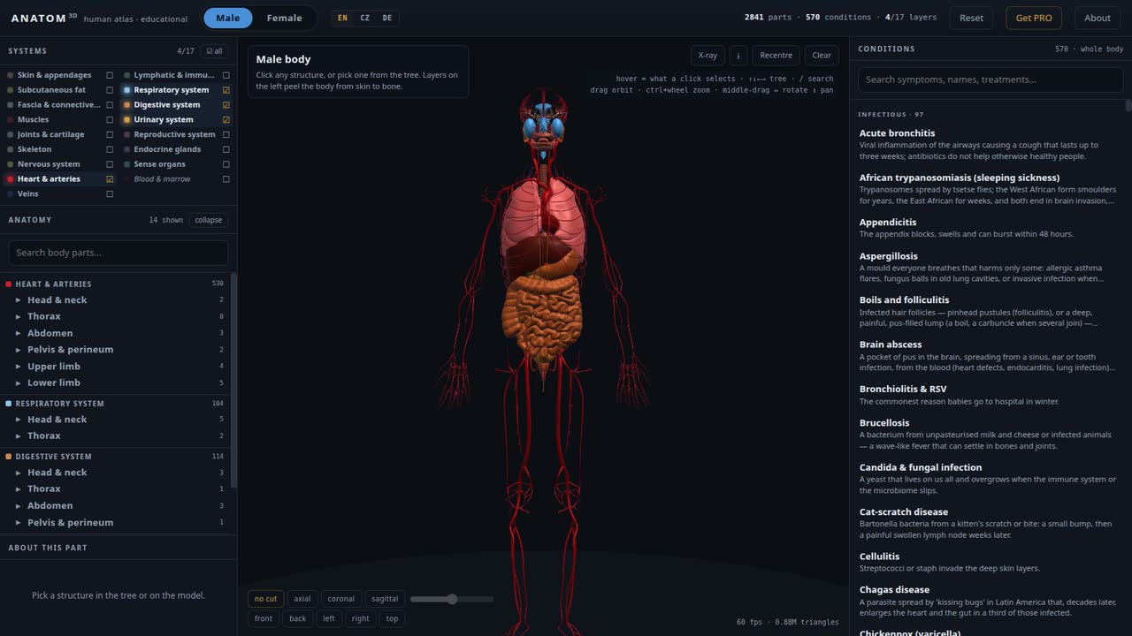Viewport: 1132px width, 636px height.
Task: Click the Muscles system color dot
Action: (11, 120)
